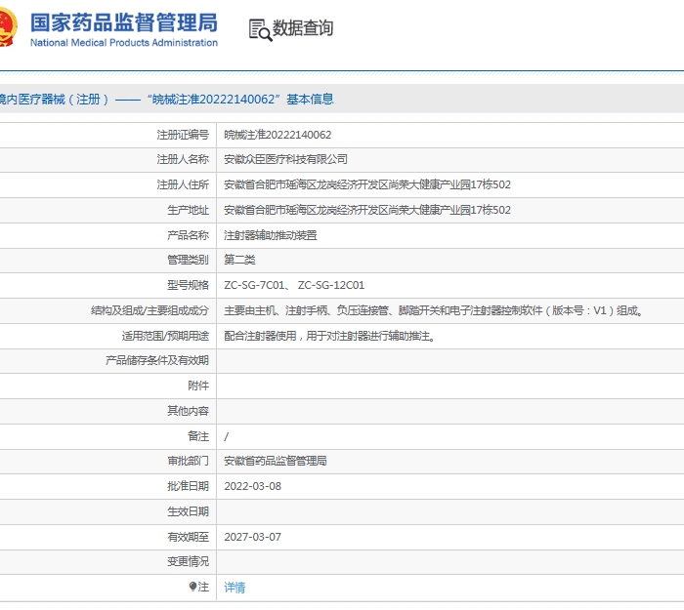Image resolution: width=684 pixels, height=610 pixels.
Task: Click the 产品名称 label
Action: point(188,235)
